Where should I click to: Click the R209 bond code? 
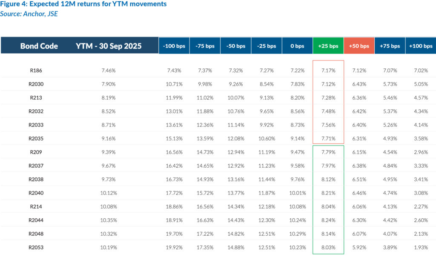point(36,152)
